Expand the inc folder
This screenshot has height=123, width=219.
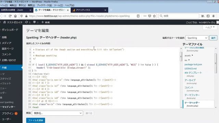(x=187, y=60)
